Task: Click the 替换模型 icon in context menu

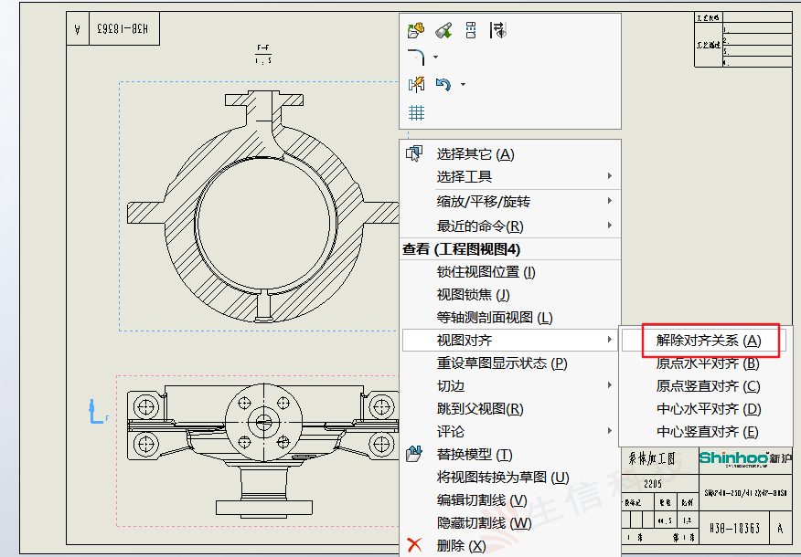Action: [414, 454]
